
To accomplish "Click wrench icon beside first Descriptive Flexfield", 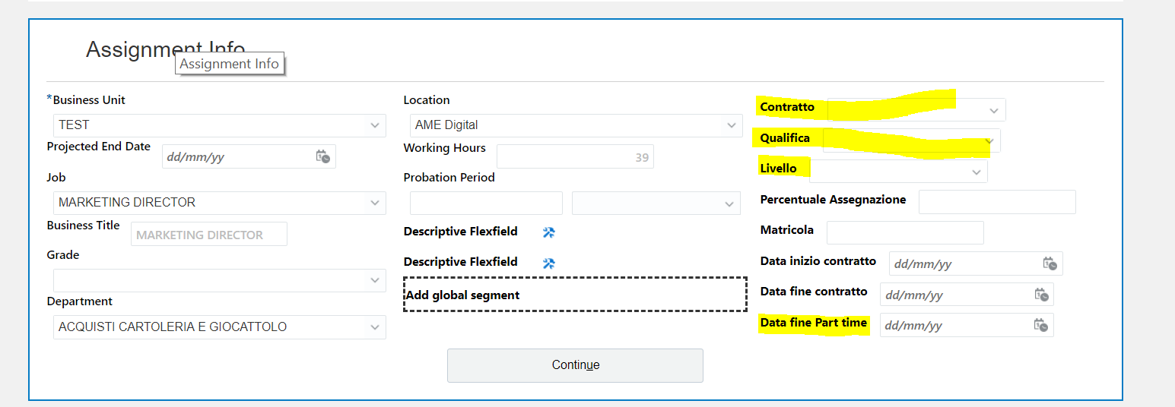I will tap(549, 232).
